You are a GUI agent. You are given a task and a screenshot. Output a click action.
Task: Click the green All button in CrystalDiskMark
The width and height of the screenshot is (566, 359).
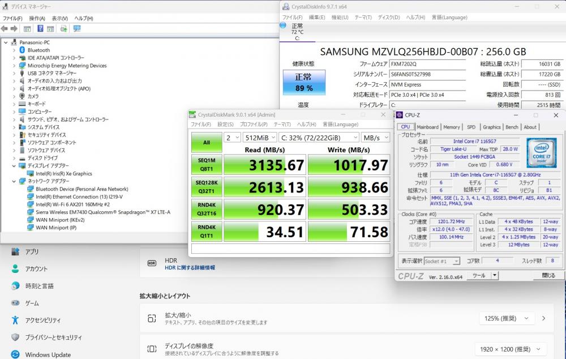207,142
